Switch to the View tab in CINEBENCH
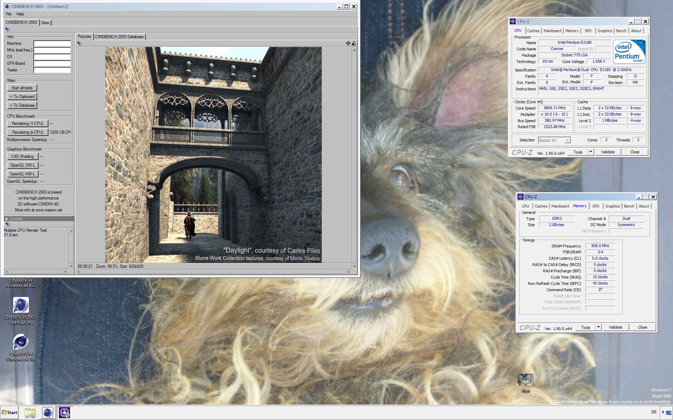The width and height of the screenshot is (673, 420). coord(45,23)
